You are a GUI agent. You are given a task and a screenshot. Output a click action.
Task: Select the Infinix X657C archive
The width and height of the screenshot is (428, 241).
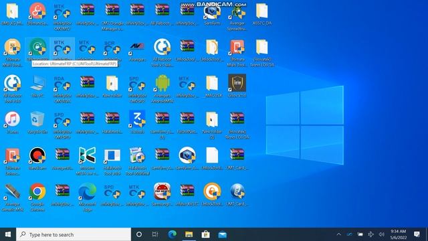pos(187,195)
